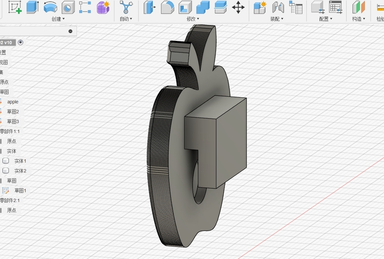Screen dimensions: 384x259
Task: Open the 创建 dropdown menu
Action: pyautogui.click(x=58, y=19)
